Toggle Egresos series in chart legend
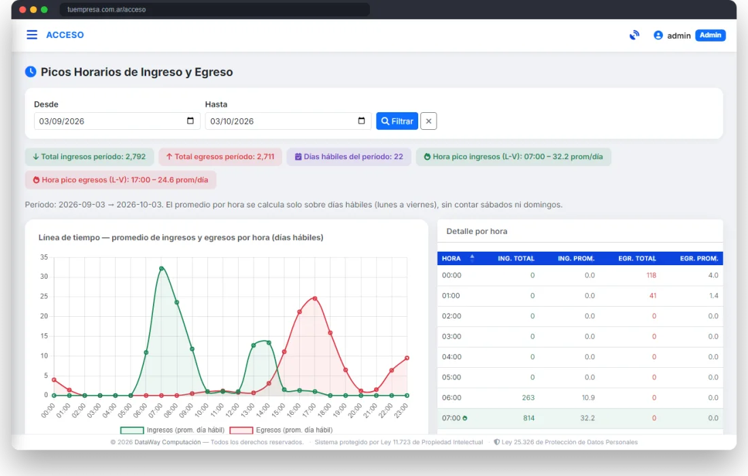The image size is (748, 476). click(281, 430)
